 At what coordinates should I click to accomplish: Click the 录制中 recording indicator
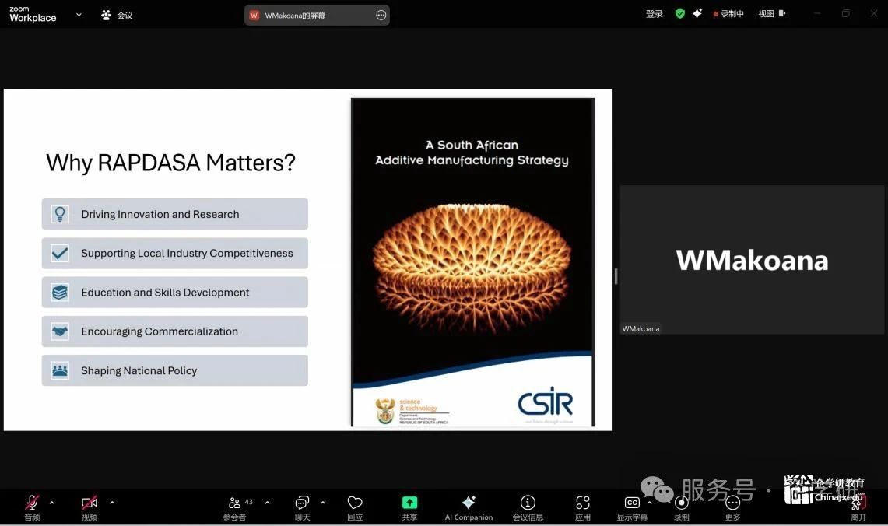pyautogui.click(x=728, y=13)
